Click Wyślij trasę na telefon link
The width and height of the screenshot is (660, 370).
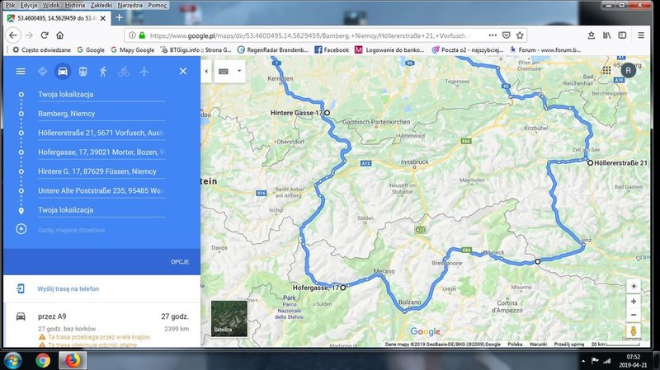pos(68,290)
